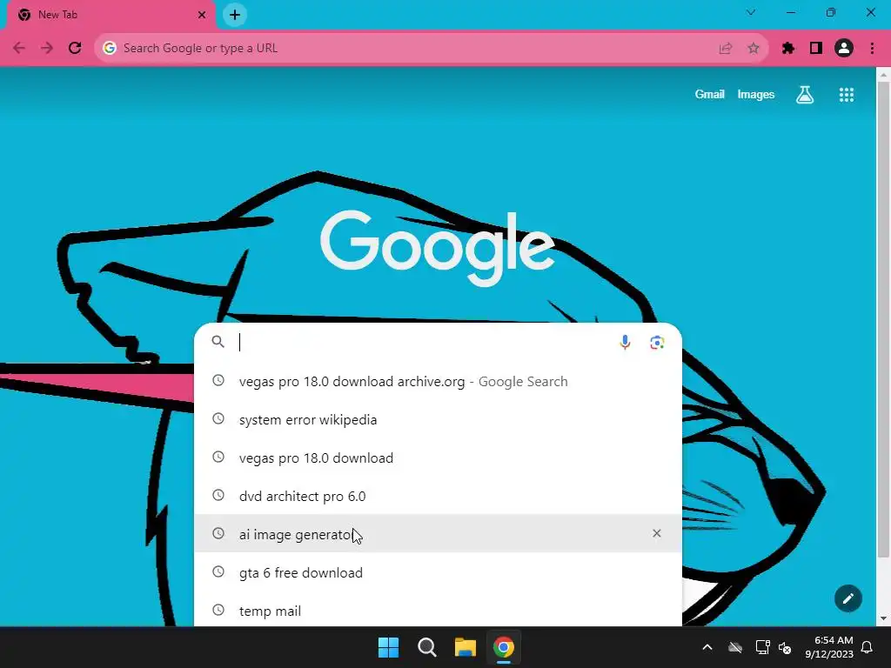Image resolution: width=891 pixels, height=668 pixels.
Task: Open Chrome's three-dot menu
Action: tap(872, 49)
